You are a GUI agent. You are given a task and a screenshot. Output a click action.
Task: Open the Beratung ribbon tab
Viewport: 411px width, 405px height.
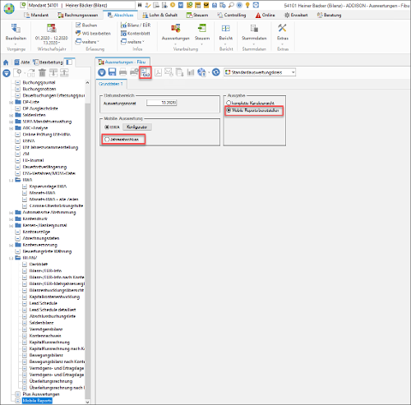(329, 15)
